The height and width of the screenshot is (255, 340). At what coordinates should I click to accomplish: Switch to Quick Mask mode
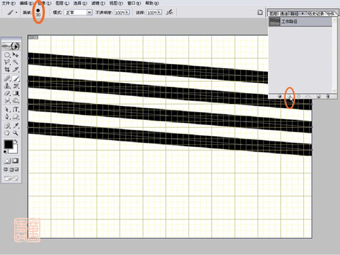point(16,160)
